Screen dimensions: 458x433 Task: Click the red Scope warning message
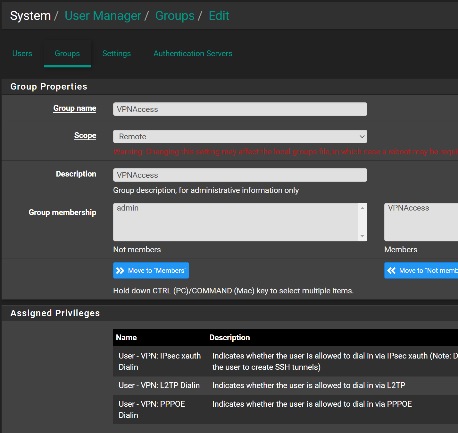click(285, 152)
